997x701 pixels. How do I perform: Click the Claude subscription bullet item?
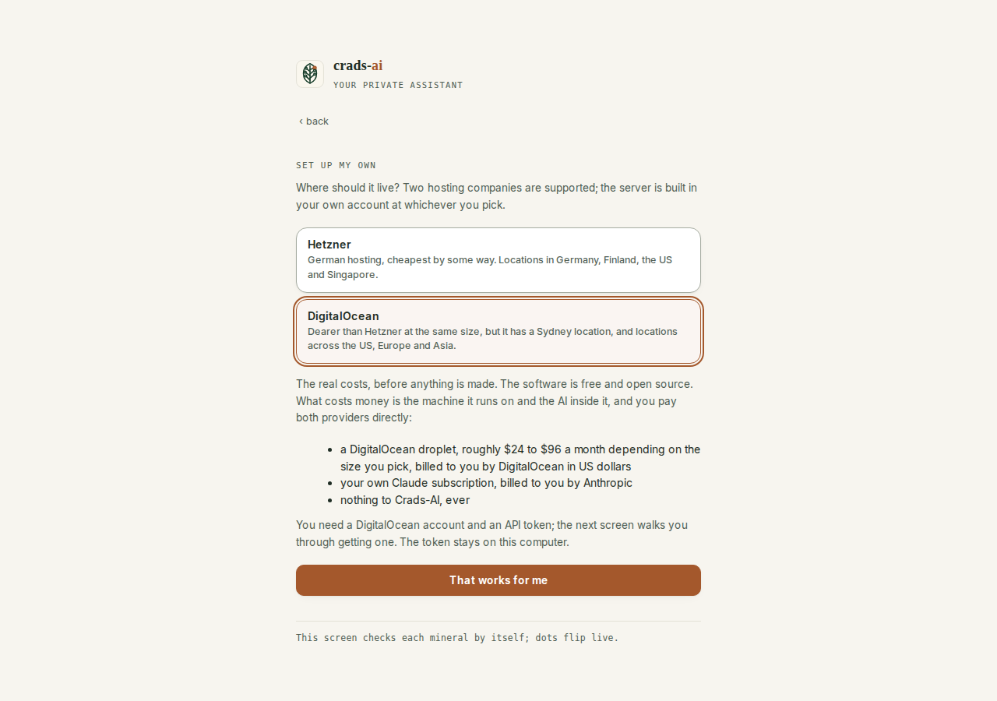[x=486, y=483]
